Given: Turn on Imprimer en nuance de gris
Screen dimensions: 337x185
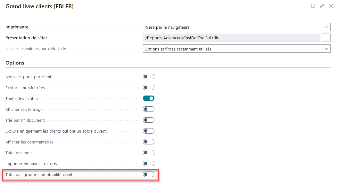Looking at the screenshot, I should (149, 164).
